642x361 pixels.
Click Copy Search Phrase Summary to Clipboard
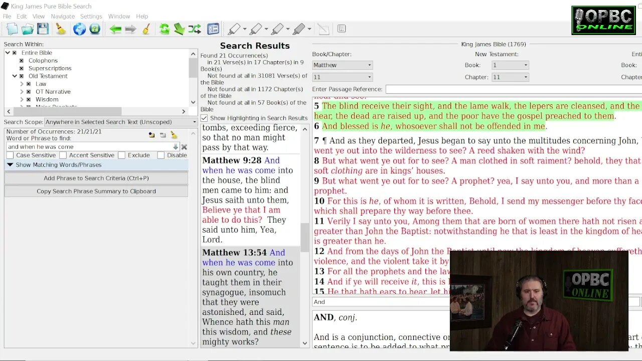click(x=96, y=191)
